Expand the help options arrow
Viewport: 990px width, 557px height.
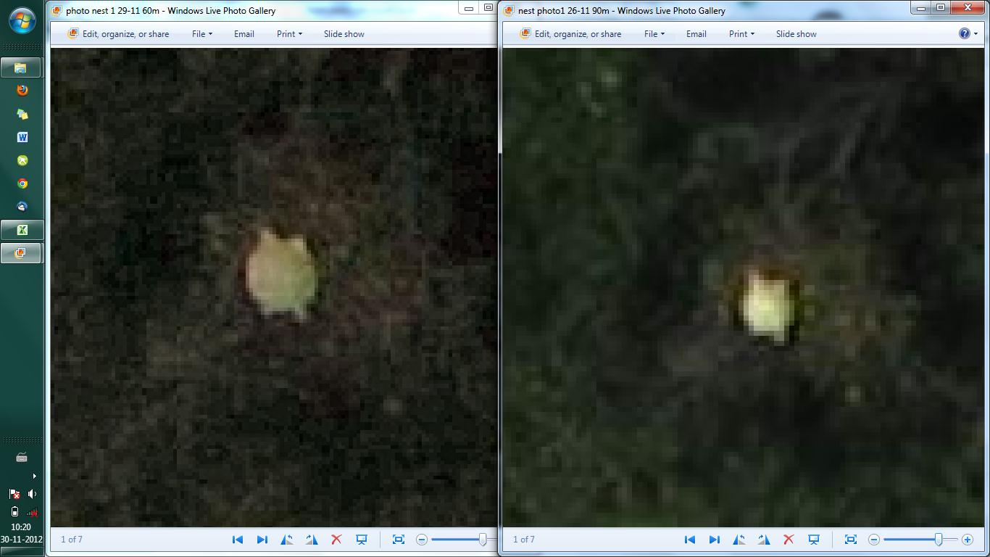(x=976, y=34)
